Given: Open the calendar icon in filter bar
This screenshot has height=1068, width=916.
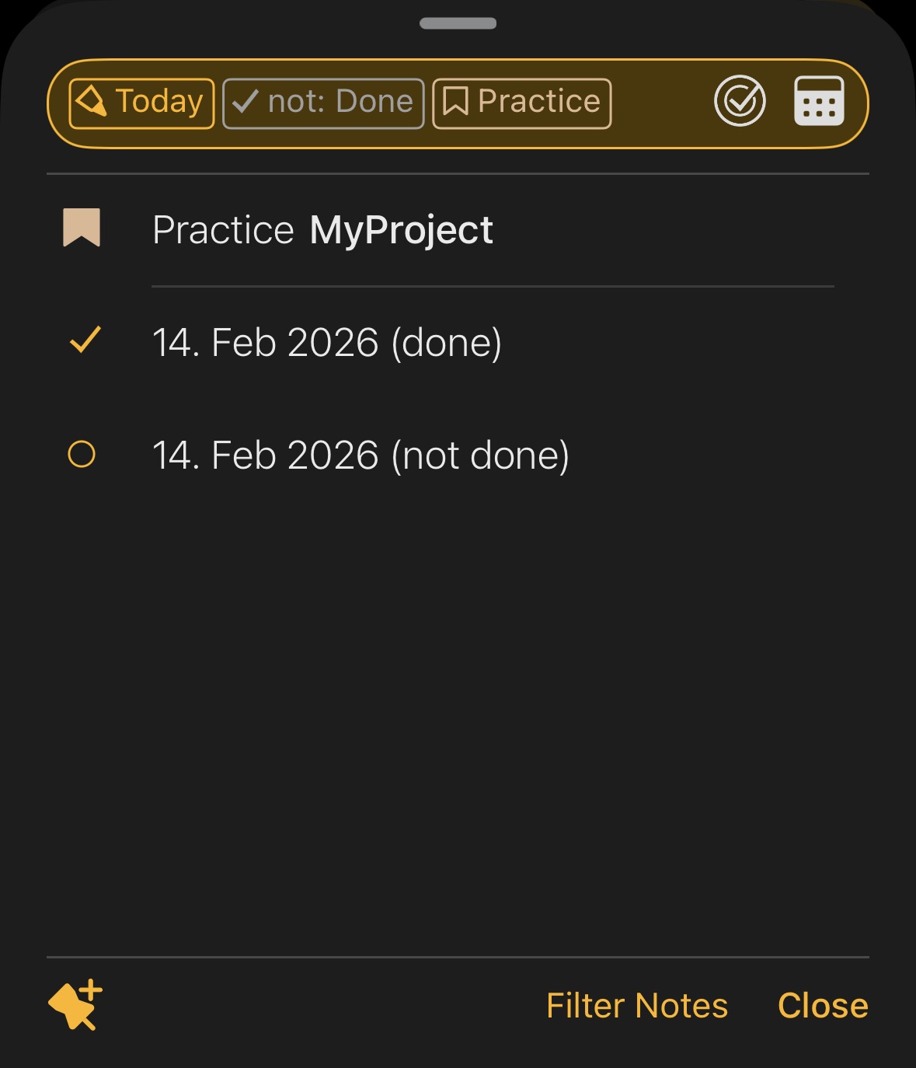Looking at the screenshot, I should (x=819, y=101).
